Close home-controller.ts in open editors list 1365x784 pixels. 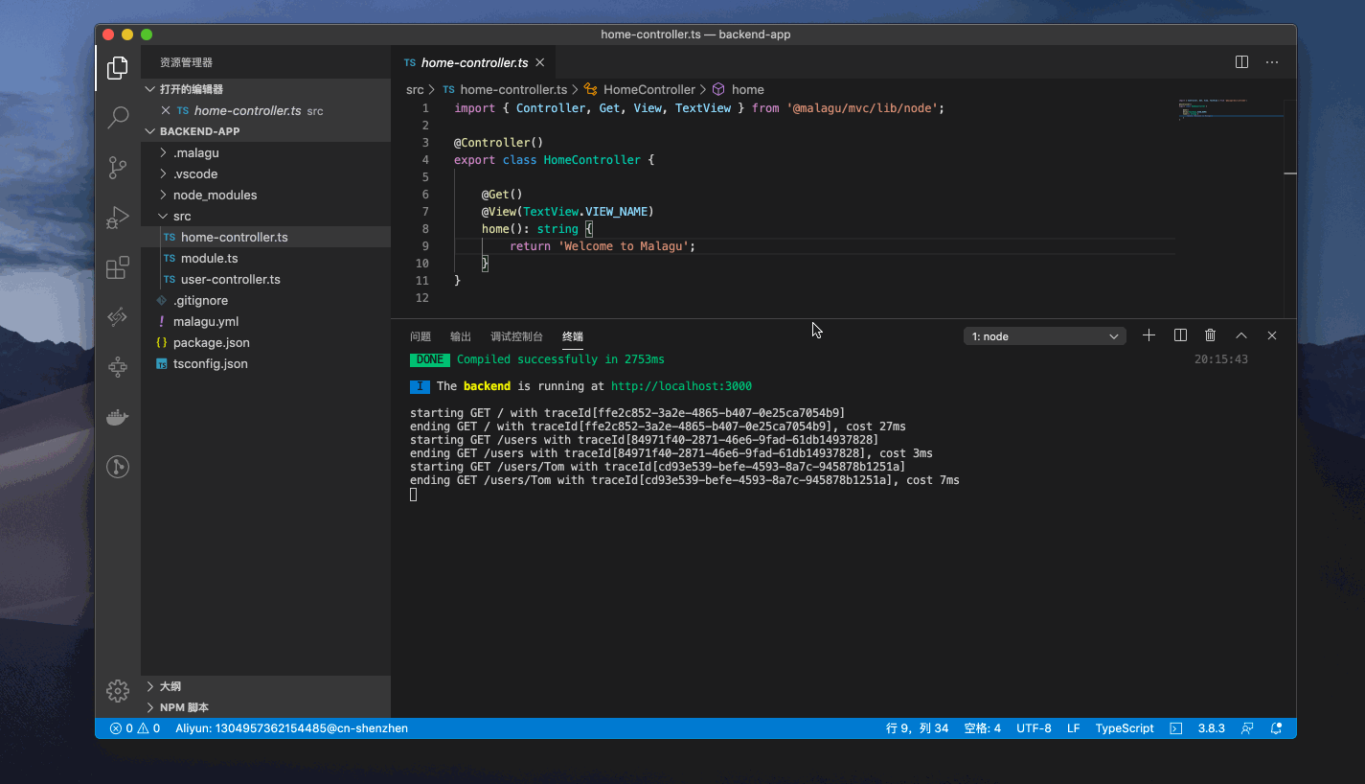pyautogui.click(x=166, y=110)
